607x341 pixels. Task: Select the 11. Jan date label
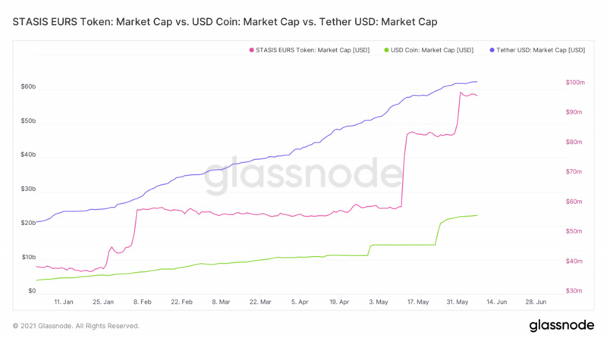coord(64,302)
